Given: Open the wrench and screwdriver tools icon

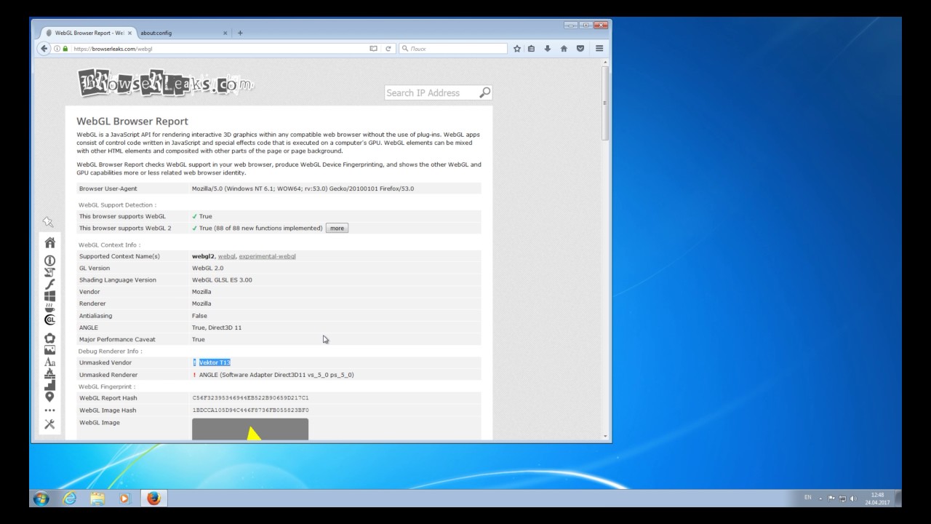Looking at the screenshot, I should point(49,424).
